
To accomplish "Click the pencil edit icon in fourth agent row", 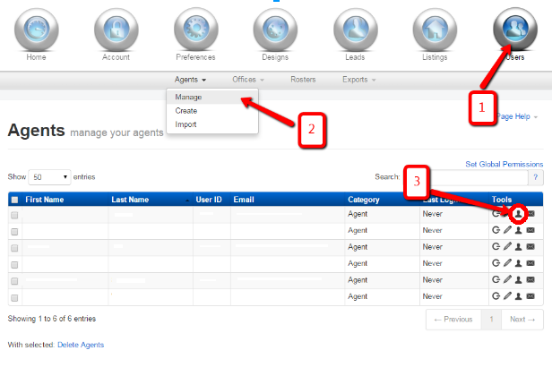I will (507, 263).
